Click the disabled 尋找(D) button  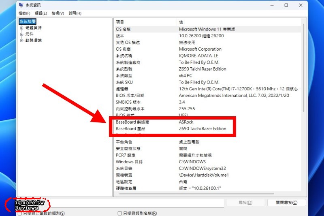point(245,203)
